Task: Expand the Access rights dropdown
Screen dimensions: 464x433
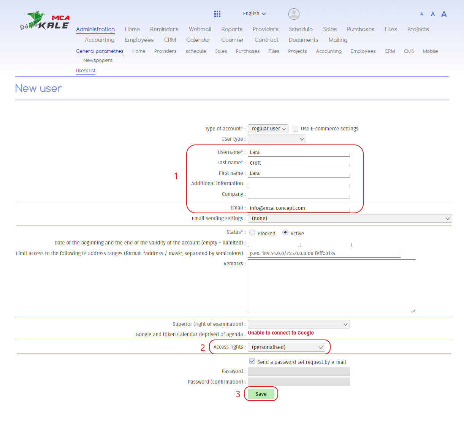Action: click(x=287, y=347)
